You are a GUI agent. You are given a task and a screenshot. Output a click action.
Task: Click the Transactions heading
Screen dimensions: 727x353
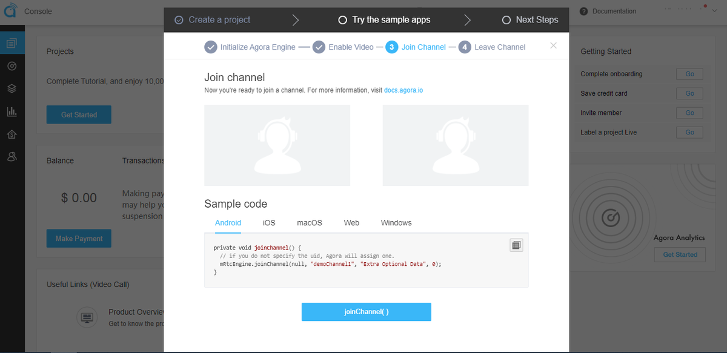143,160
